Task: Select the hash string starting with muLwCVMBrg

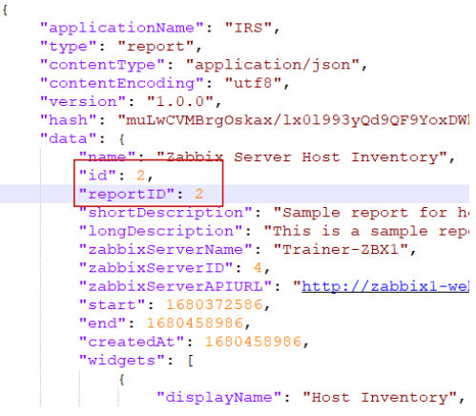Action: (x=294, y=120)
